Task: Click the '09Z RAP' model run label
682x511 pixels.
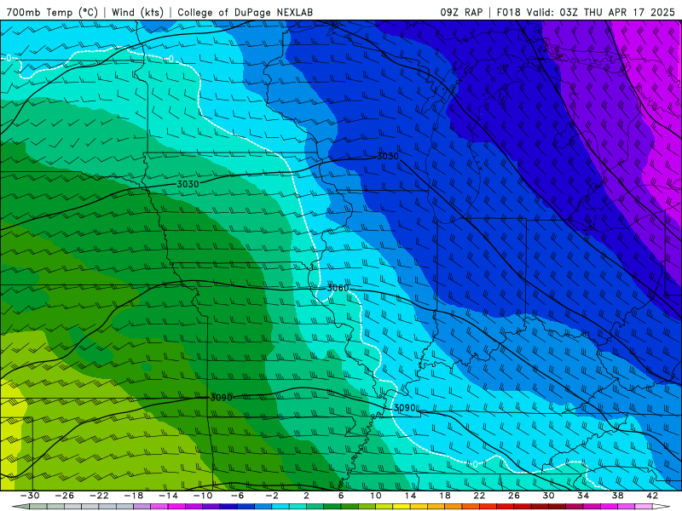Action: [x=461, y=12]
